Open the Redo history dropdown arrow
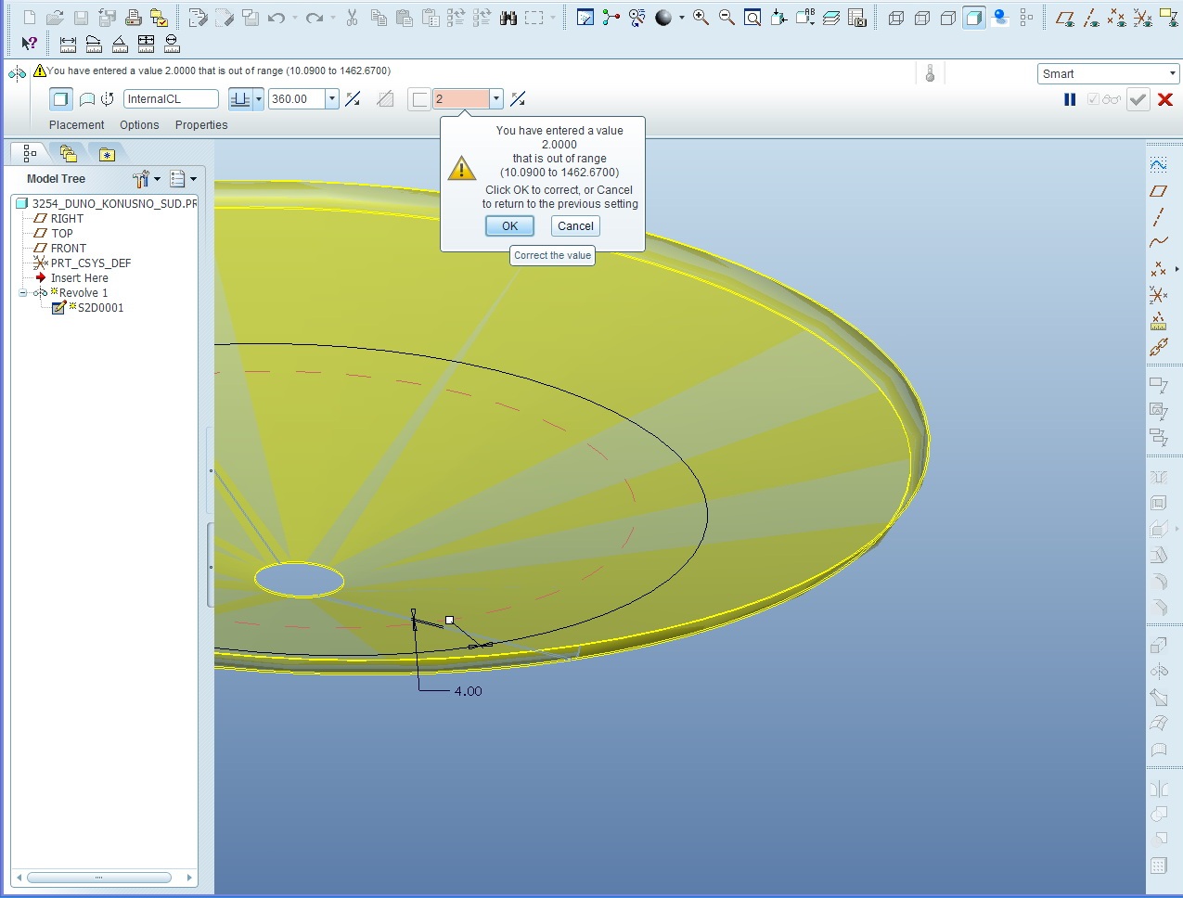 (x=333, y=18)
